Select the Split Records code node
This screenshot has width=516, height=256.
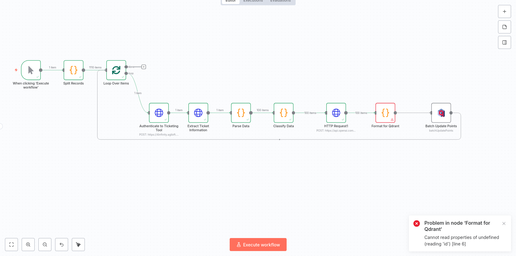[73, 70]
